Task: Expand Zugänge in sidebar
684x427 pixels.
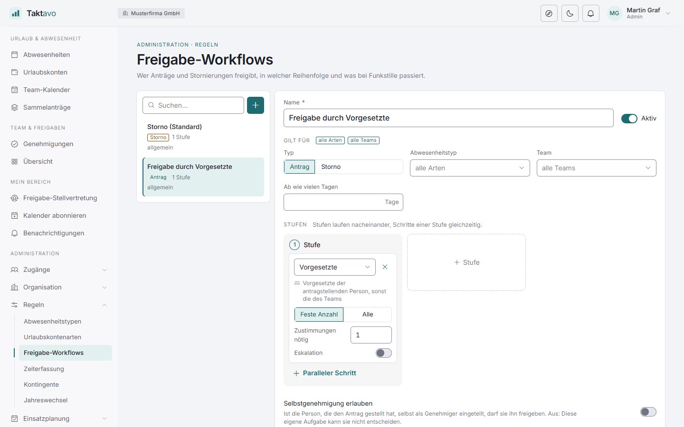Action: (59, 269)
